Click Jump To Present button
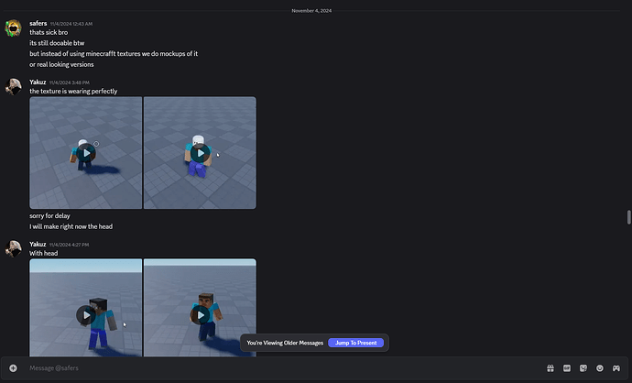 click(x=356, y=343)
